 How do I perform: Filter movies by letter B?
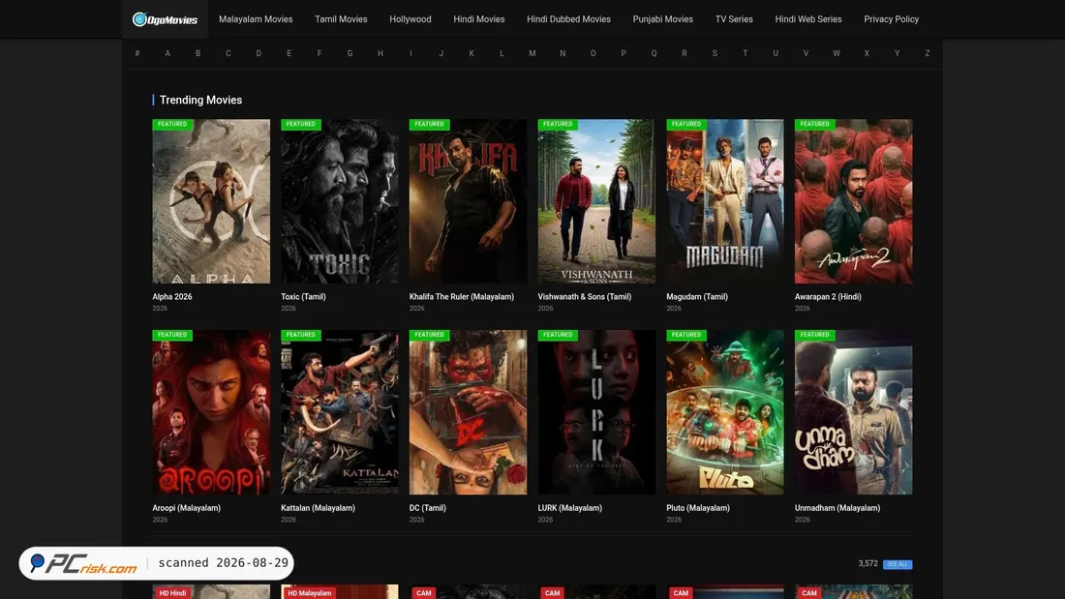pos(198,53)
